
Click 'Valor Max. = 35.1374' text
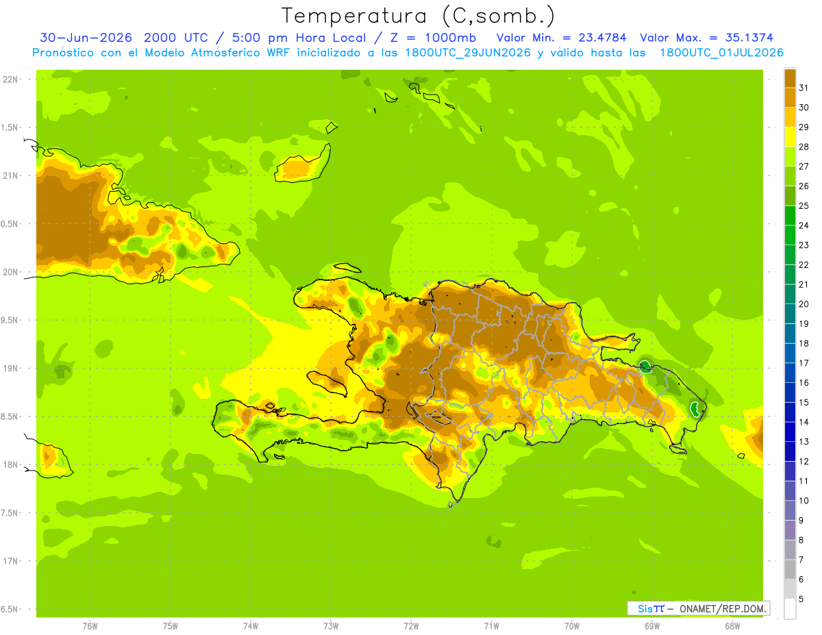coord(706,38)
